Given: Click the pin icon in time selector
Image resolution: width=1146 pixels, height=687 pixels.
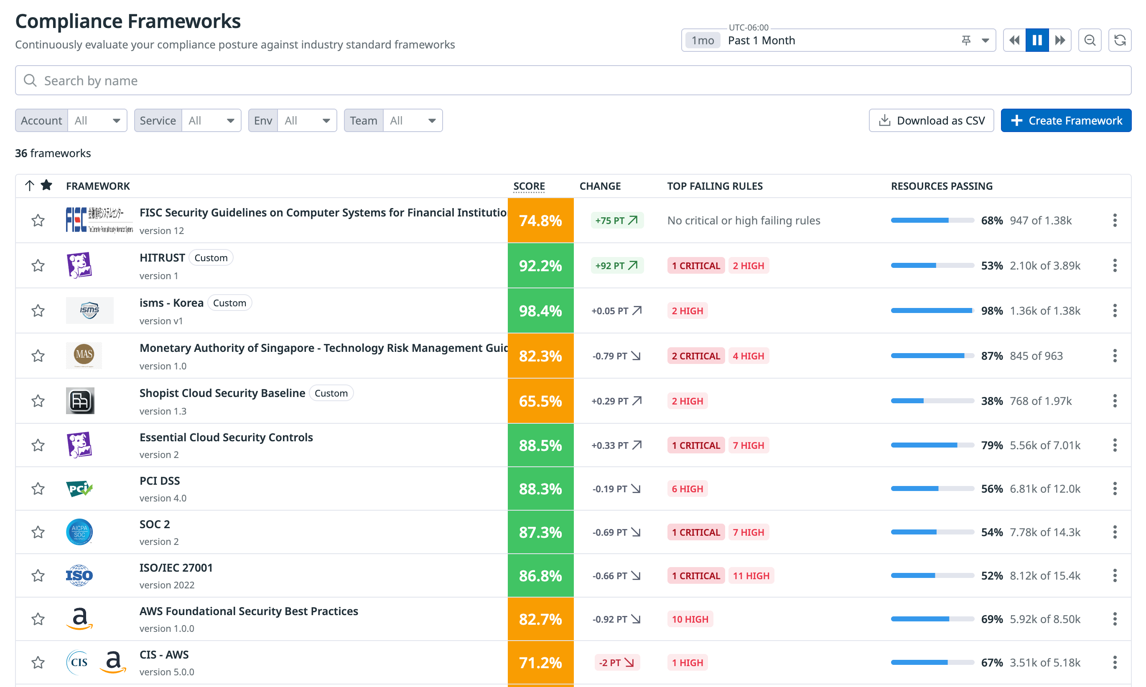Looking at the screenshot, I should (966, 40).
